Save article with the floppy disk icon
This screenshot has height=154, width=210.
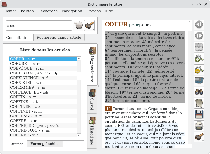click(199, 115)
